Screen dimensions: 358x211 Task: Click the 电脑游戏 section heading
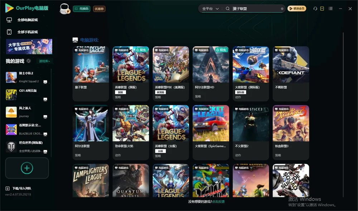pos(89,40)
